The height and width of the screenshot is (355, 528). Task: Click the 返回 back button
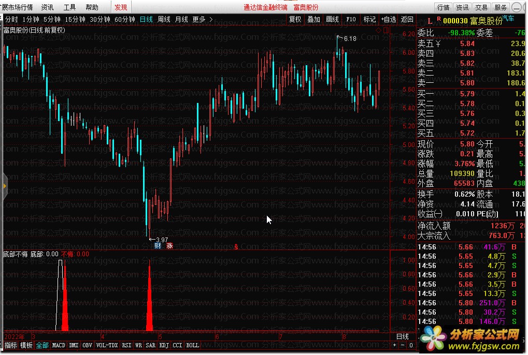click(x=407, y=20)
